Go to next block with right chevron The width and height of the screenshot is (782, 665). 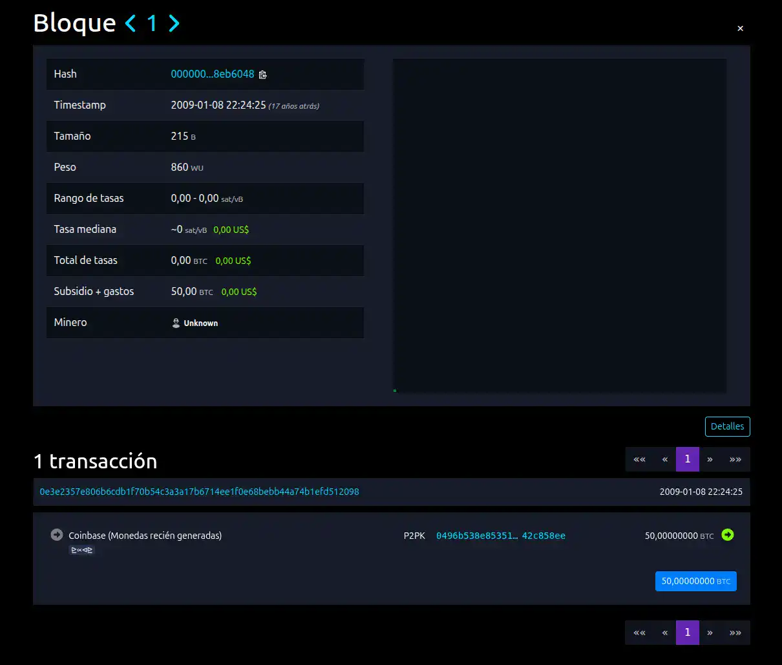[174, 24]
